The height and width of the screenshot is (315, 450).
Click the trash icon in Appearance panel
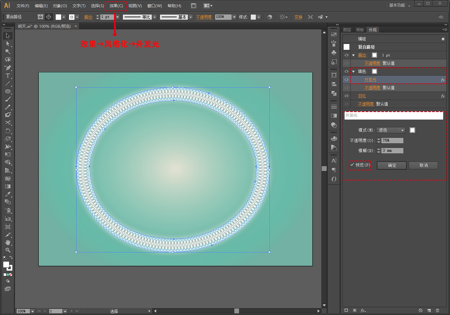pyautogui.click(x=437, y=310)
